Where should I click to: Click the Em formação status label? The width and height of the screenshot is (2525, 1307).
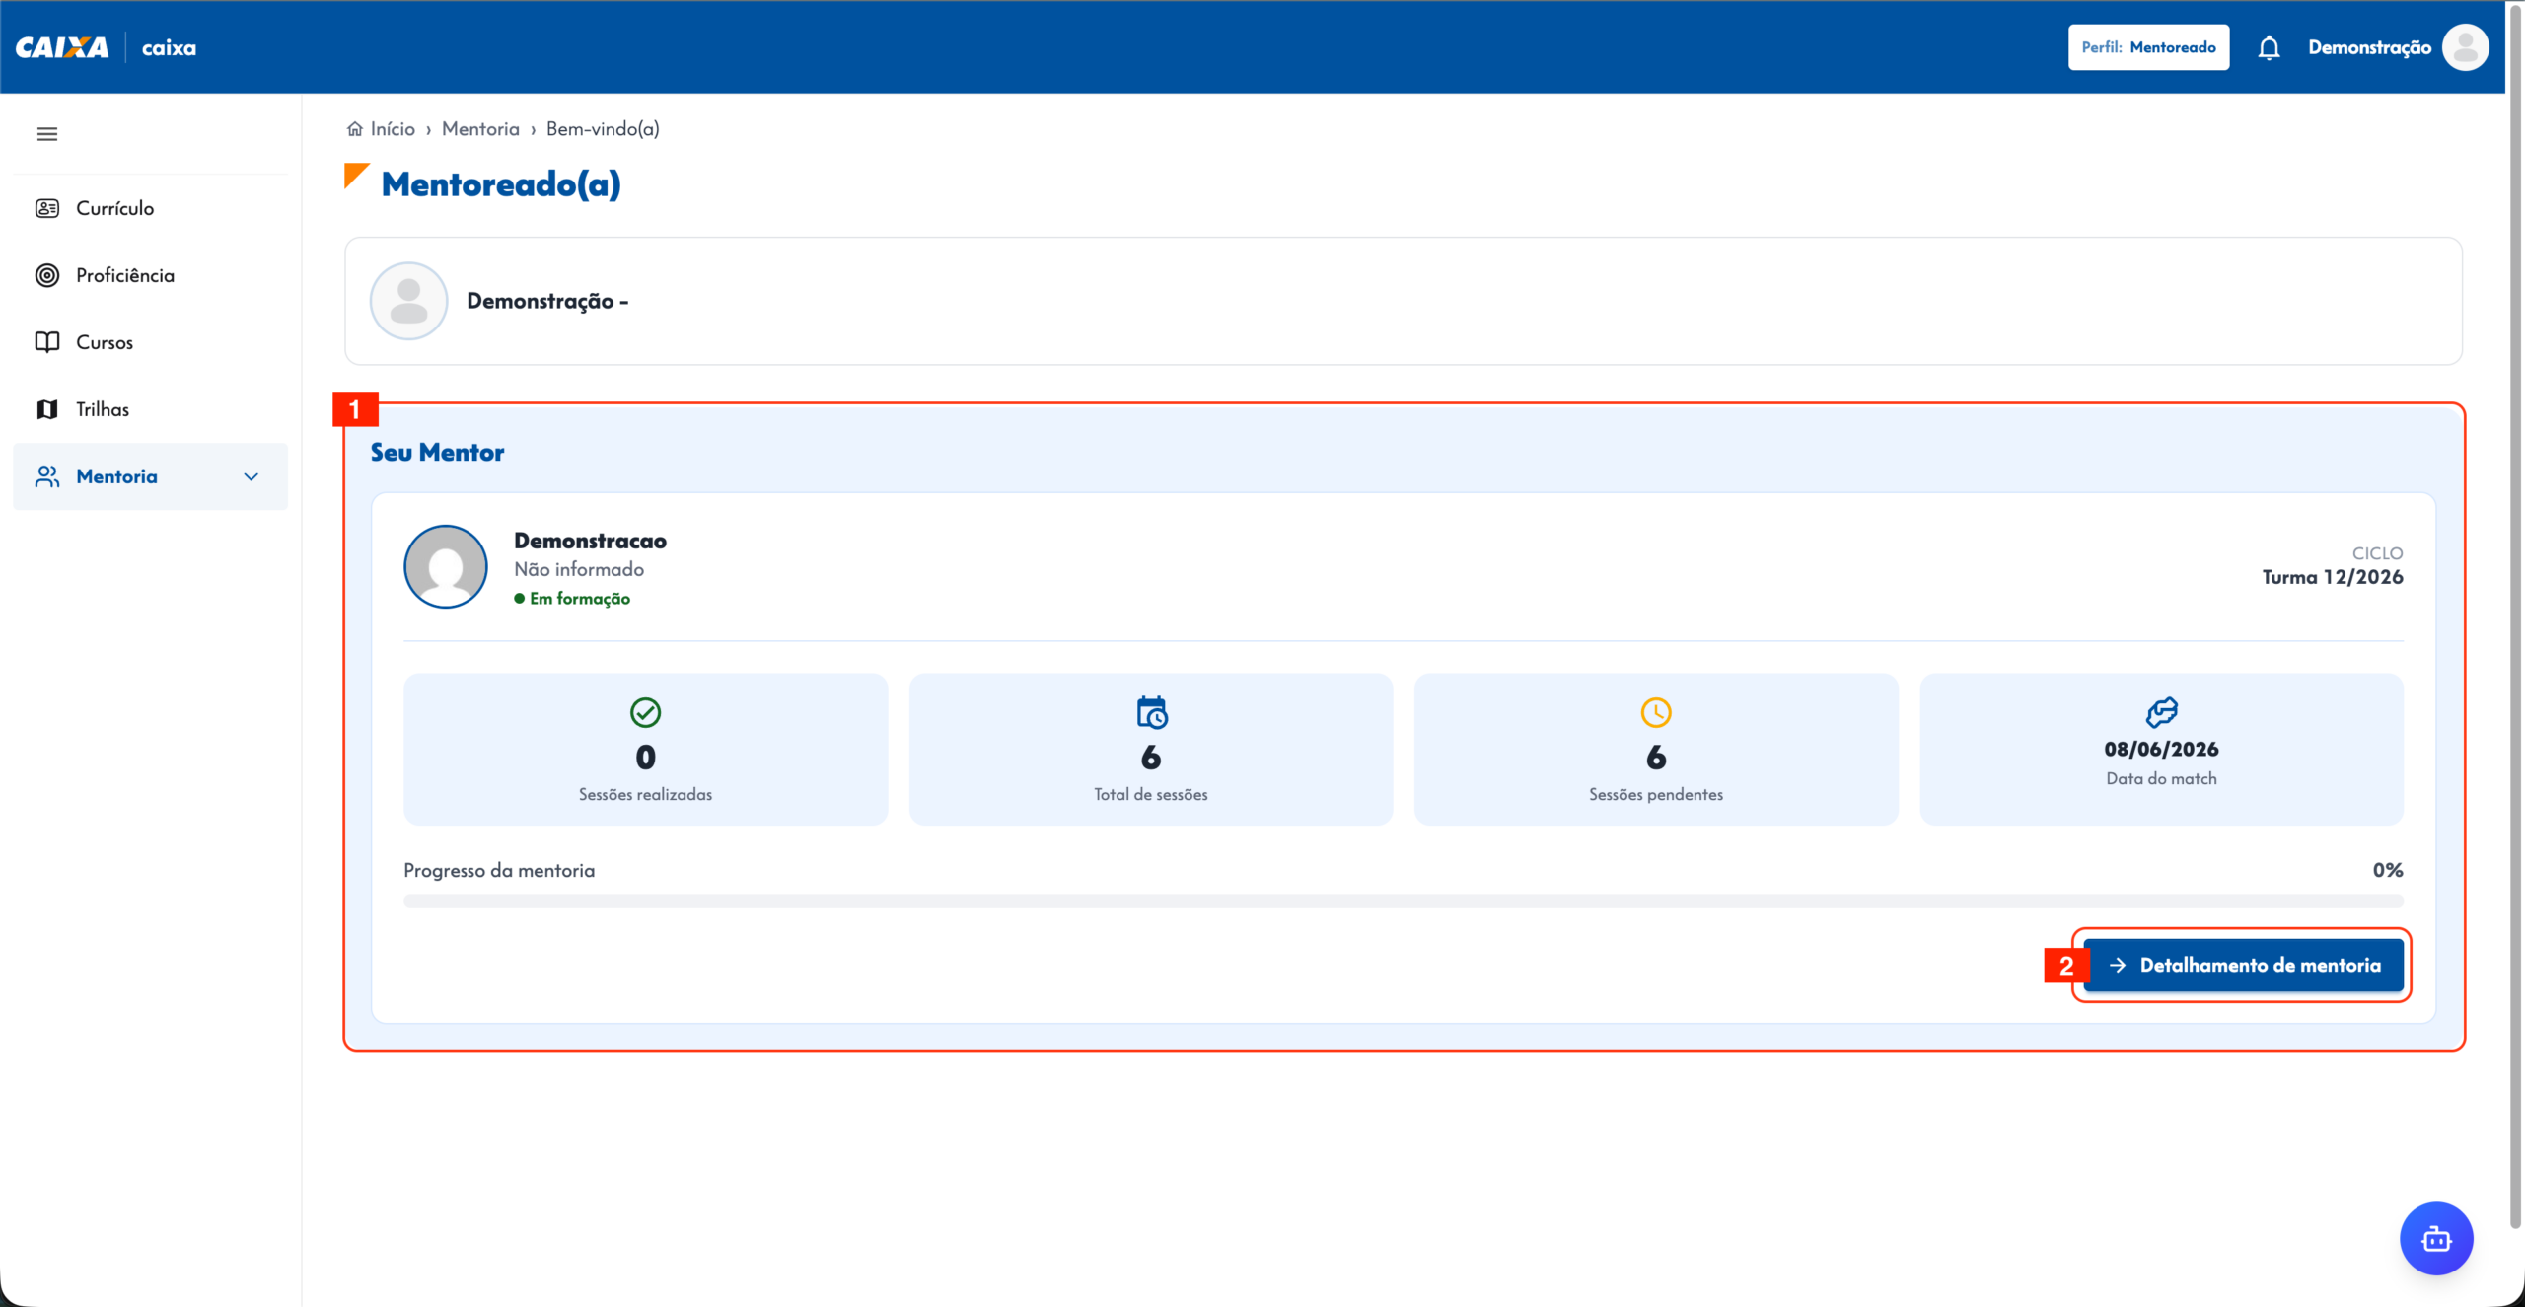coord(580,599)
